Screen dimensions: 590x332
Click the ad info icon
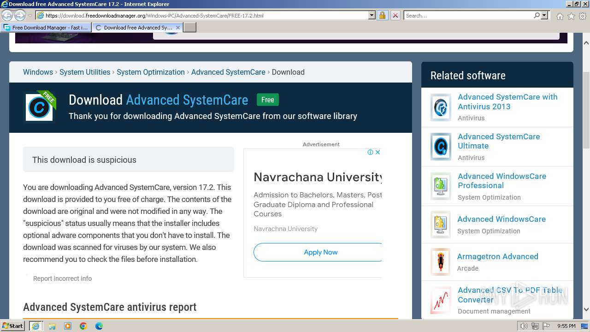(370, 152)
